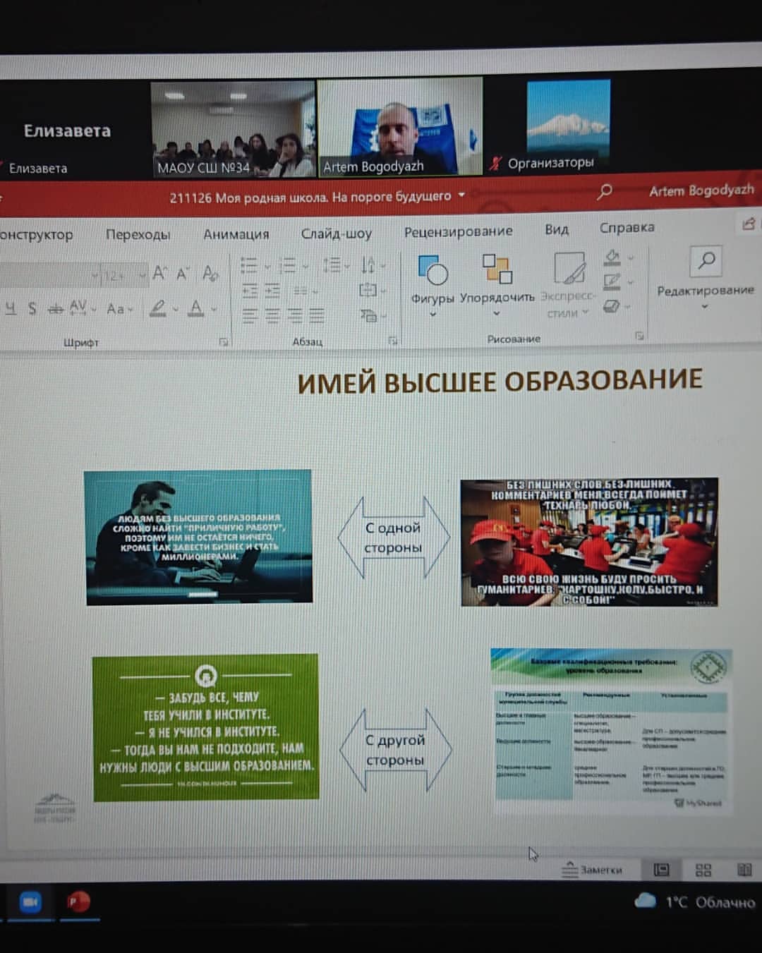The image size is (762, 953).
Task: Center the paragraph text
Action: tap(272, 315)
